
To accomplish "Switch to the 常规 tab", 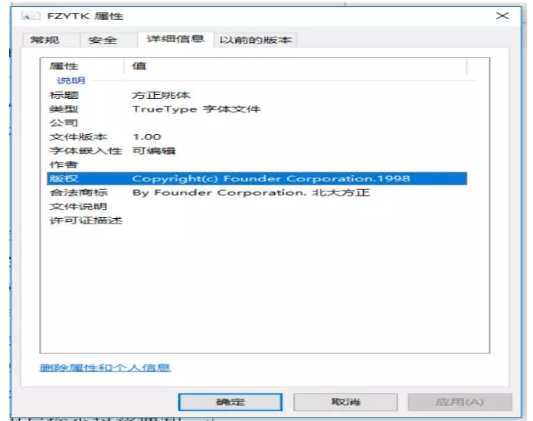I will [x=44, y=41].
